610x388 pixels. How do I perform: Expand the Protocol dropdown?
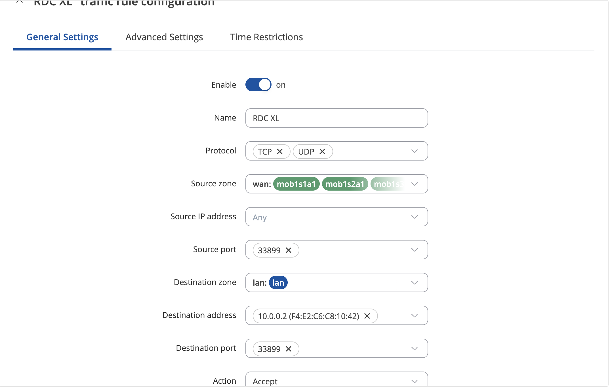click(x=415, y=151)
